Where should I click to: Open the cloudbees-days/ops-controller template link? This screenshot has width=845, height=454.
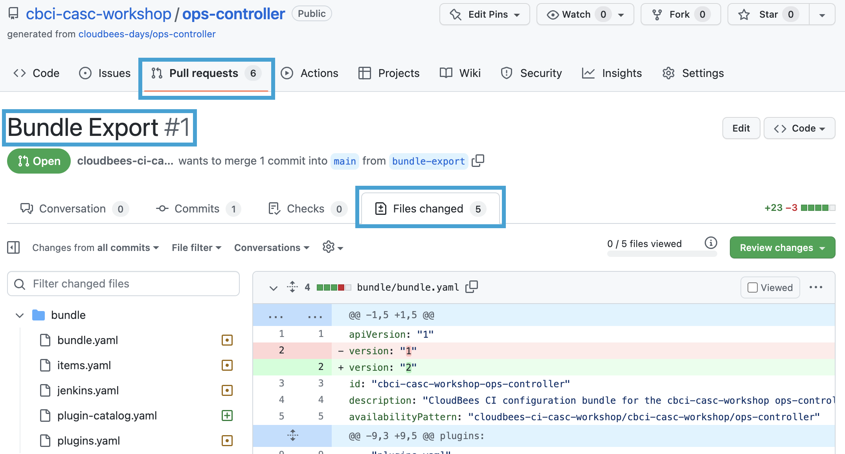[147, 34]
